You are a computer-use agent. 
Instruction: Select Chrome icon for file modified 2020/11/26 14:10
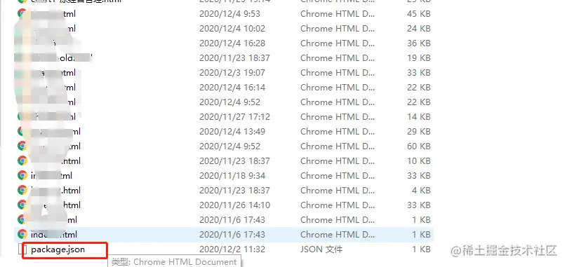click(x=22, y=205)
